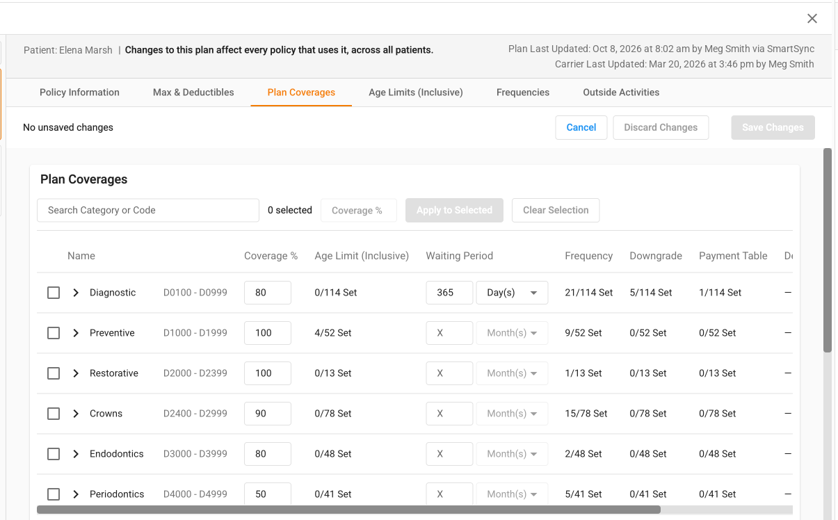The height and width of the screenshot is (520, 838).
Task: Expand the Restorative category
Action: 76,373
